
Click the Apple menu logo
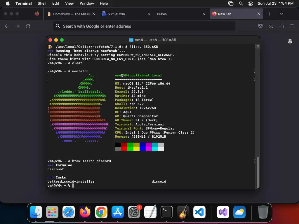click(x=8, y=3)
